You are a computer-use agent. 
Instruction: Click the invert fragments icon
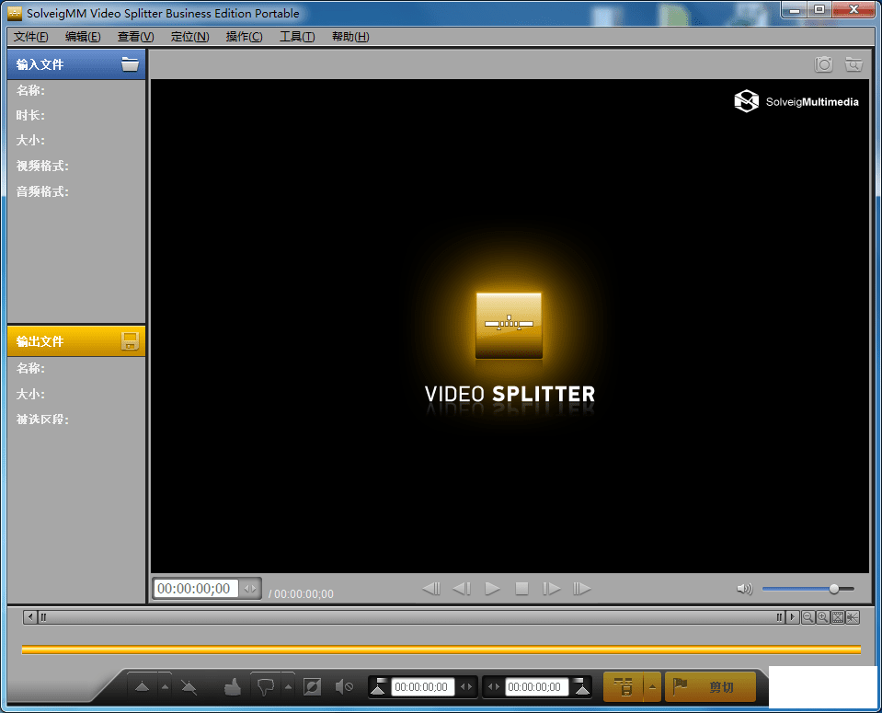pyautogui.click(x=312, y=686)
